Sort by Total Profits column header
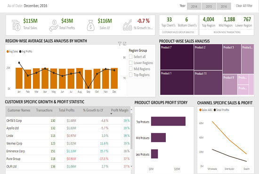Viewport: 259px width, 174px height. click(x=66, y=110)
